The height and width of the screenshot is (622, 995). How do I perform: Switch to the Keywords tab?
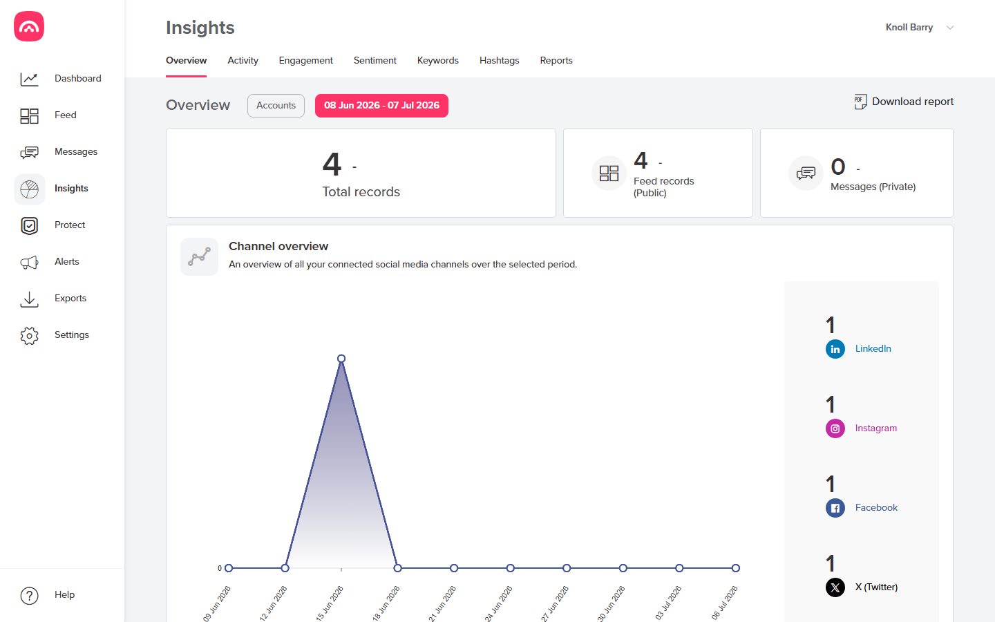[x=438, y=61]
